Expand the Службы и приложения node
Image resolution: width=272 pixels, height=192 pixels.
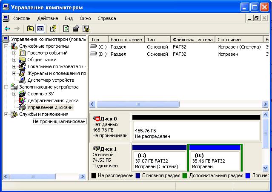pos(6,114)
